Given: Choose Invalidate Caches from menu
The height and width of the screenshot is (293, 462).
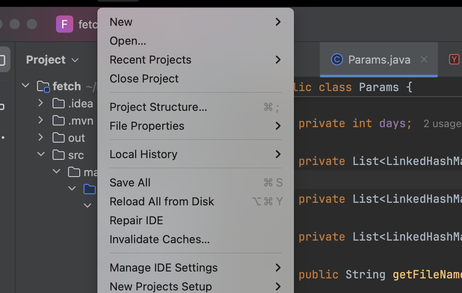Looking at the screenshot, I should (159, 239).
